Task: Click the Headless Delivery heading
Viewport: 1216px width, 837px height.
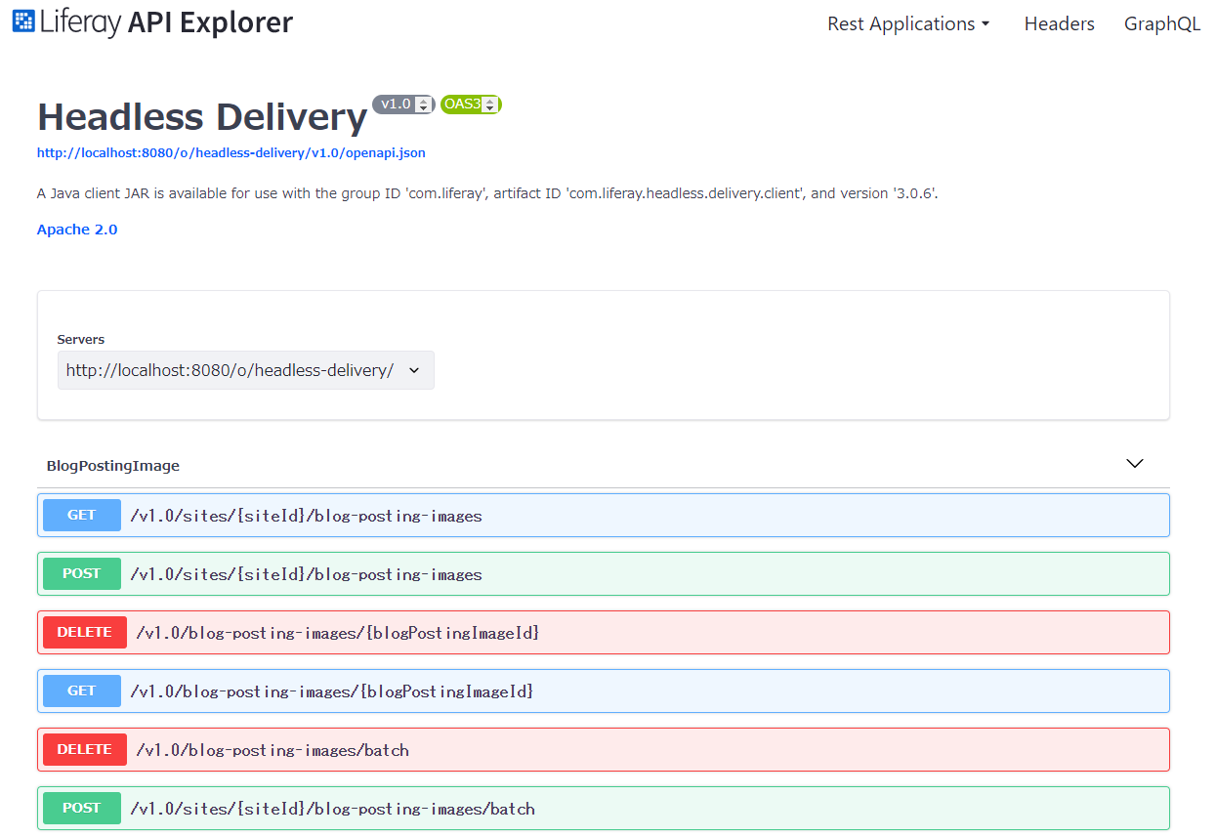Action: tap(202, 117)
